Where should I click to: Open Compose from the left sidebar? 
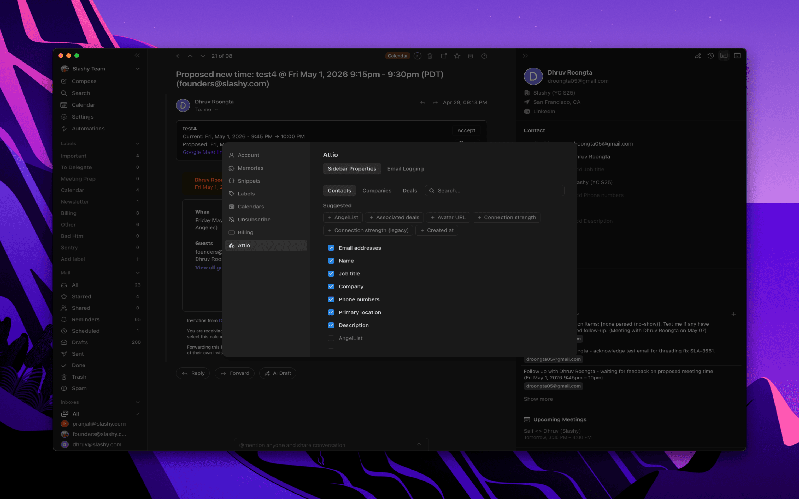84,81
